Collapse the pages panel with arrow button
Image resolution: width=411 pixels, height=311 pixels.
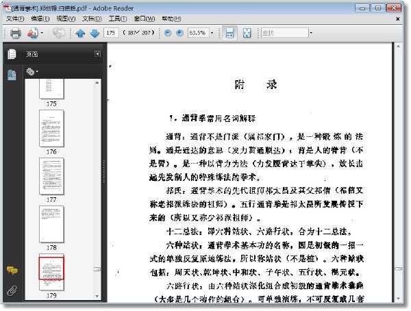(97, 54)
